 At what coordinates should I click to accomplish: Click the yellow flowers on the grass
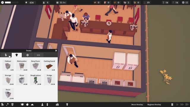point(166,77)
